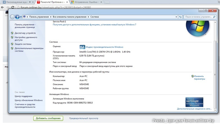The width and height of the screenshot is (220, 127).
Task: Open address bar history dropdown
Action: point(176,17)
